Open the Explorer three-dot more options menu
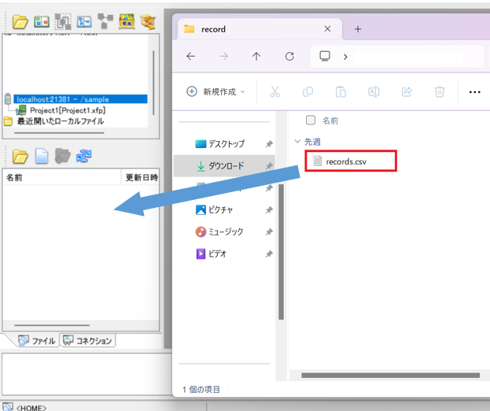 pos(473,91)
